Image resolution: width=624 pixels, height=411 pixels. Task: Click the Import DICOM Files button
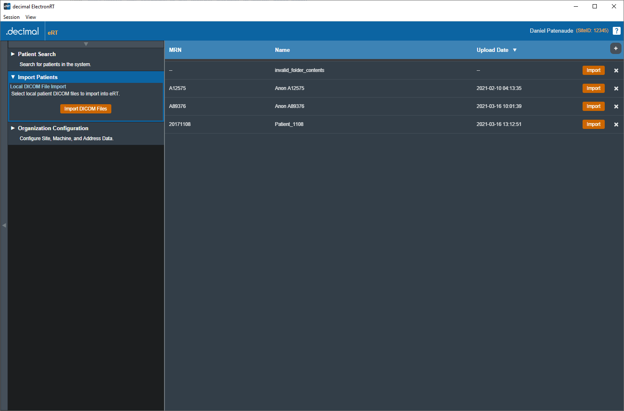tap(86, 109)
